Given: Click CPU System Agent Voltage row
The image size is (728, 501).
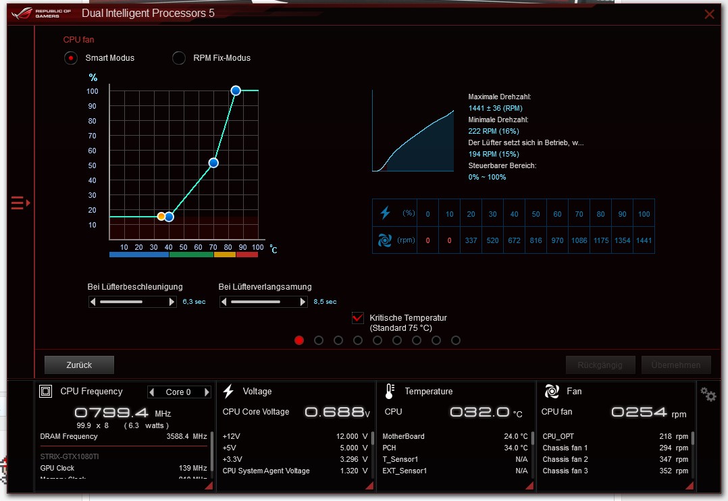Looking at the screenshot, I should [x=295, y=471].
